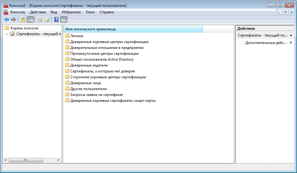Select Сертификаты - текущий пользователь tree item
The height and width of the screenshot is (173, 297).
[x=39, y=34]
